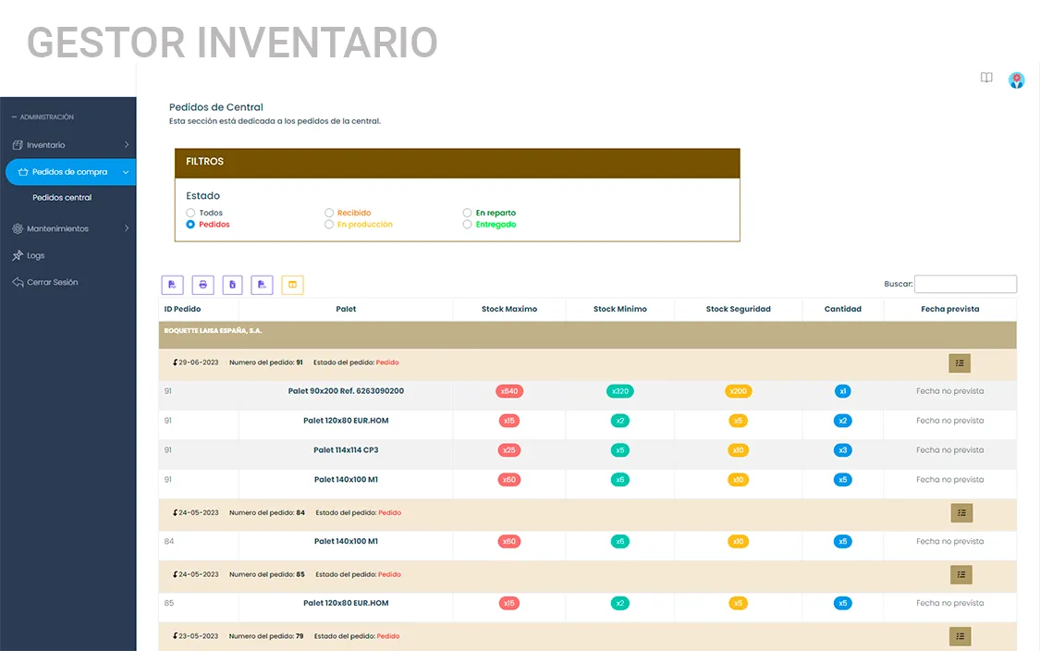
Task: Select the En producción radio button
Action: coord(329,225)
